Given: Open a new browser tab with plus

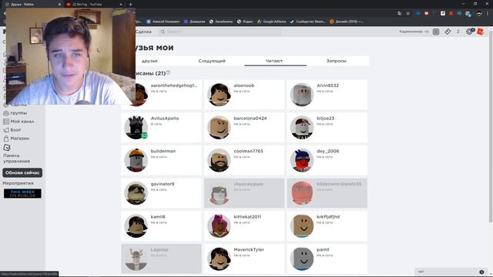Looking at the screenshot, I should [x=130, y=5].
